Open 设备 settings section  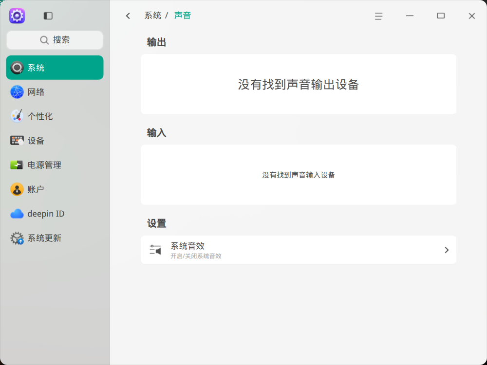pyautogui.click(x=55, y=141)
